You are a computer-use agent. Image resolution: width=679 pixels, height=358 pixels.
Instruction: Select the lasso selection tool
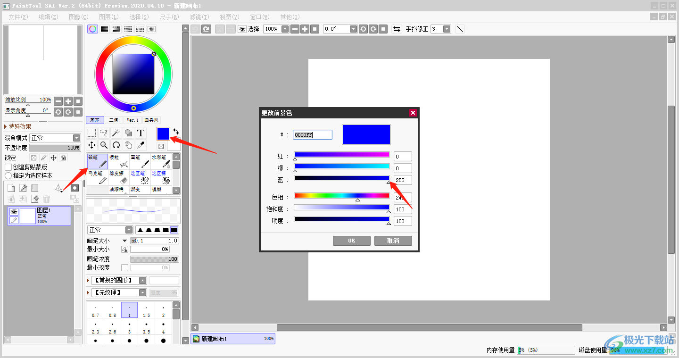point(104,133)
